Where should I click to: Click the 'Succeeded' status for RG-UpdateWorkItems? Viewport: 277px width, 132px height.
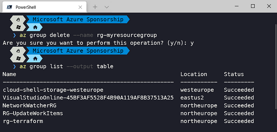click(x=239, y=113)
